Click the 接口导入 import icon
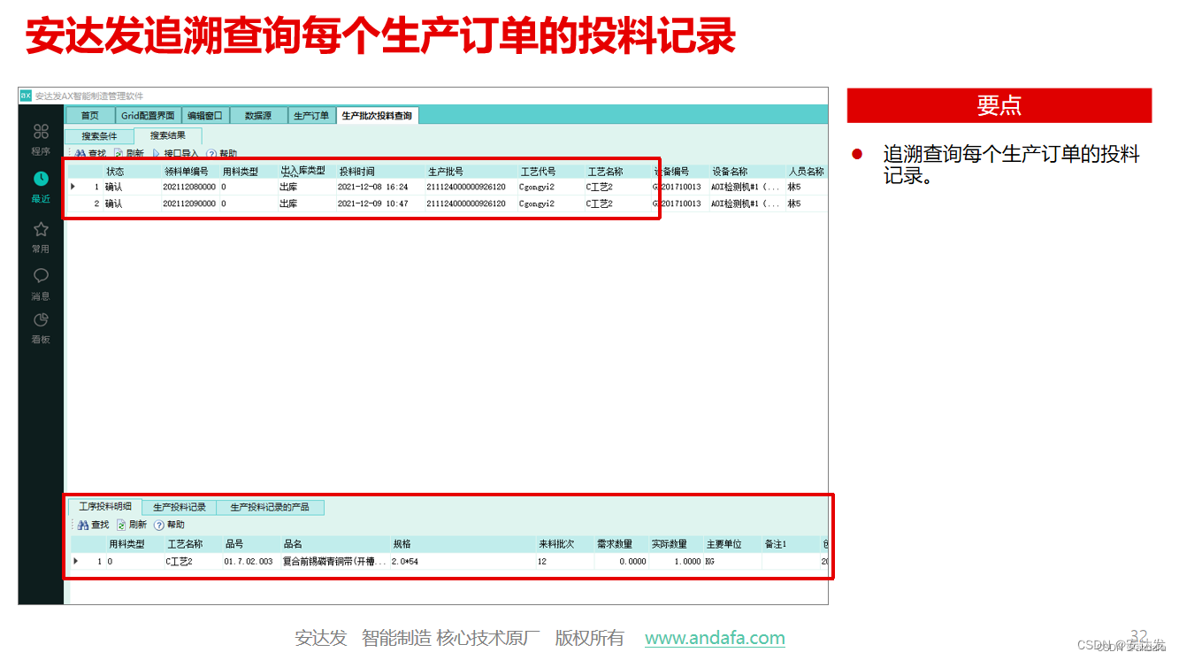This screenshot has height=660, width=1179. point(156,154)
